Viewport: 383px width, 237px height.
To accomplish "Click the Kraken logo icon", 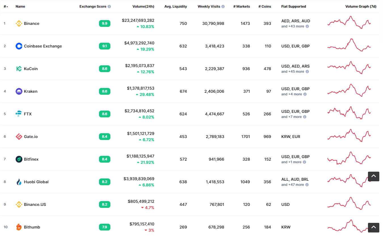I will coord(19,91).
